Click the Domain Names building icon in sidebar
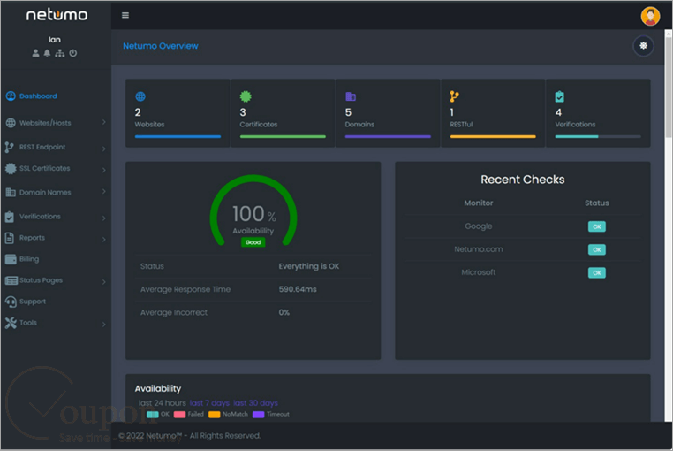 (11, 192)
